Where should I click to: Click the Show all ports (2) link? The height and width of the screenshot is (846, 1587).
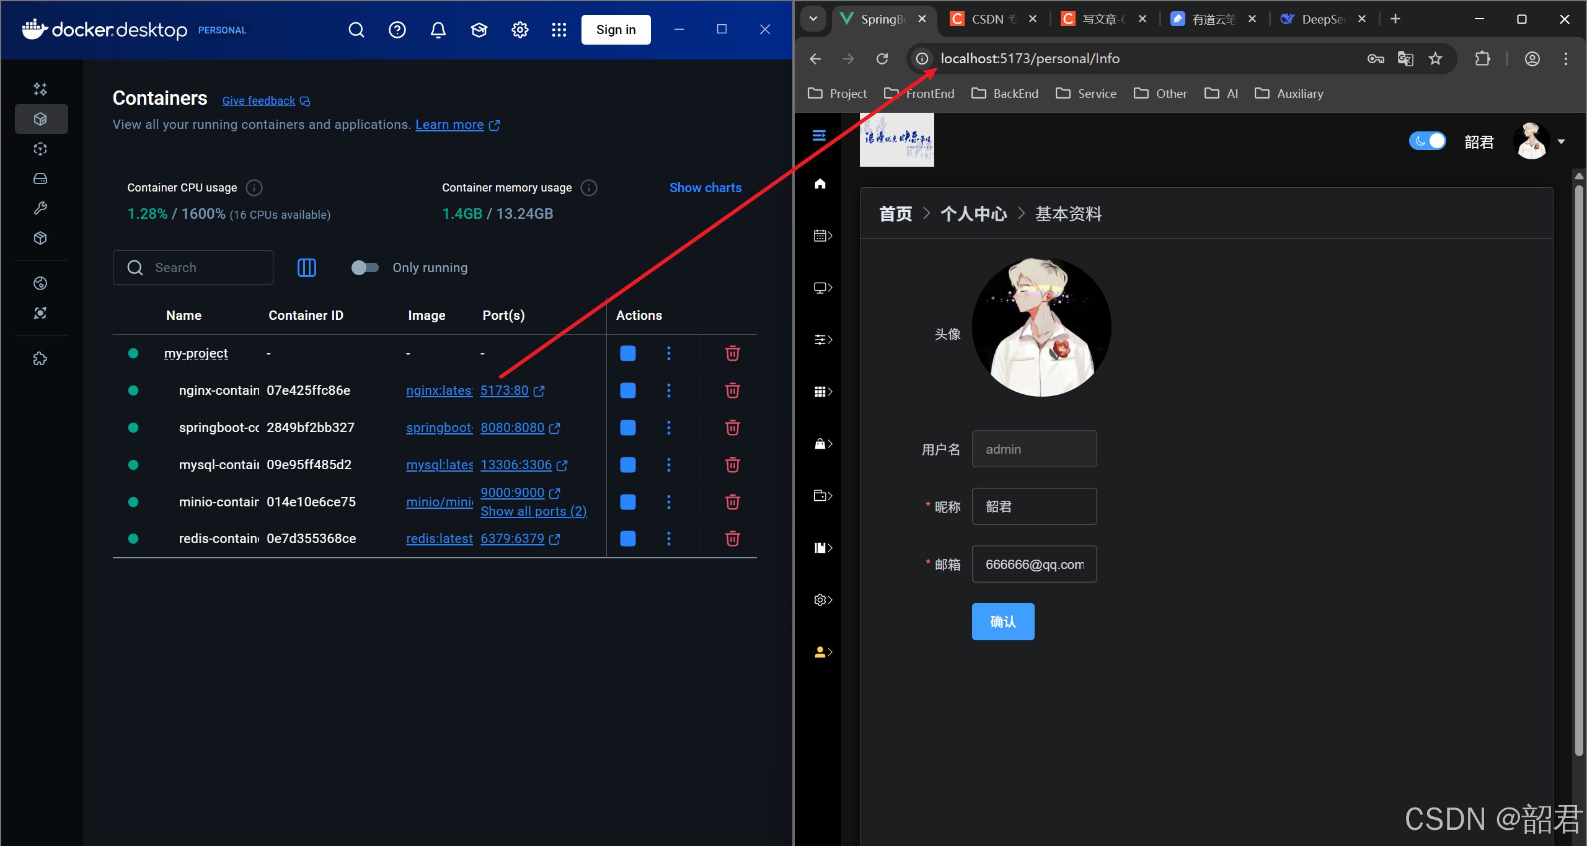coord(533,511)
